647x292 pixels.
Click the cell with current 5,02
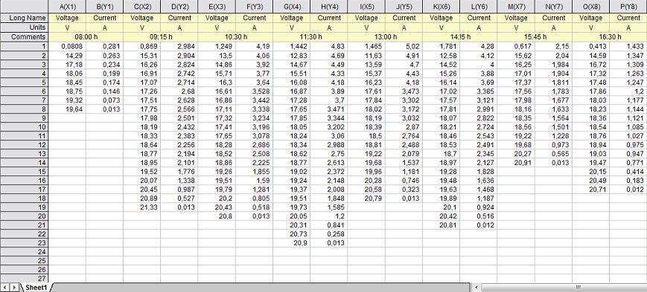(404, 46)
